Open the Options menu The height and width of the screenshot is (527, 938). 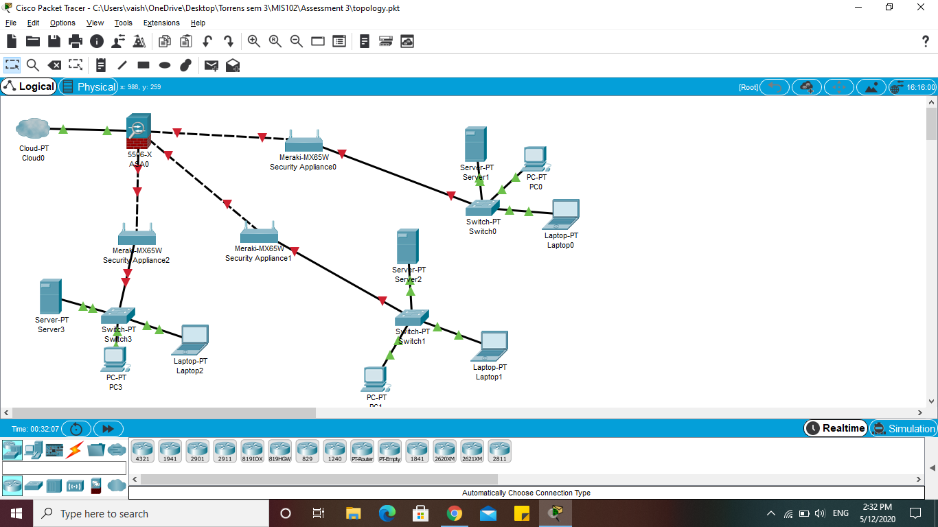click(62, 23)
